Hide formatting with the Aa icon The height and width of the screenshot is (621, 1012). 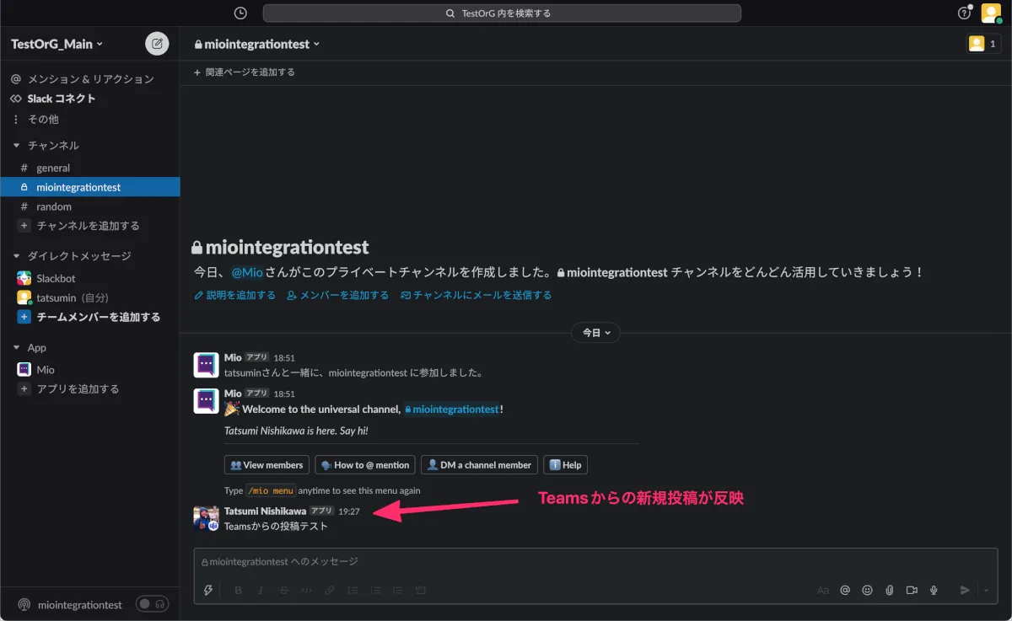point(823,591)
